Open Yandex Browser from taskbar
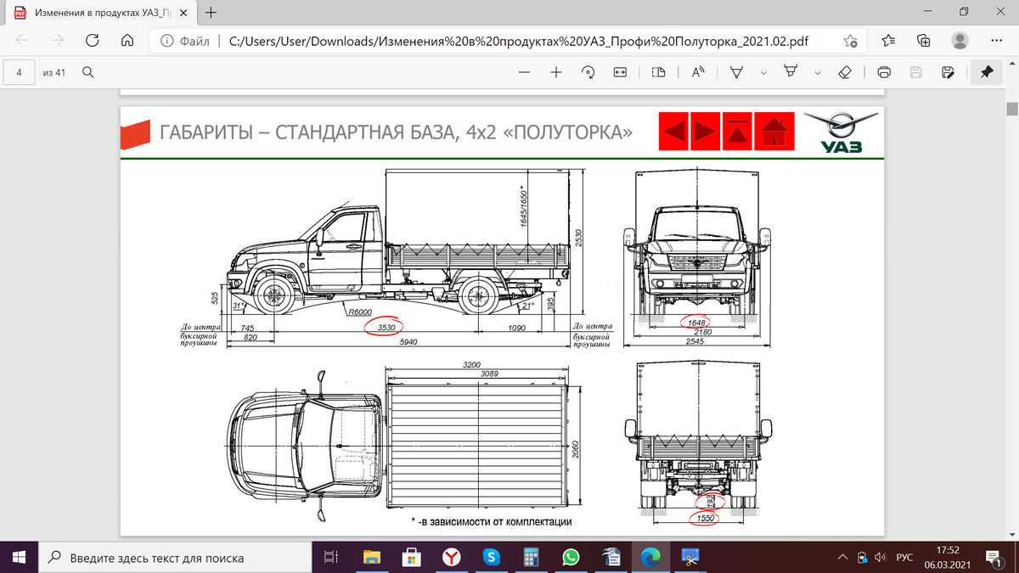Screen dimensions: 1019x573 (452, 557)
